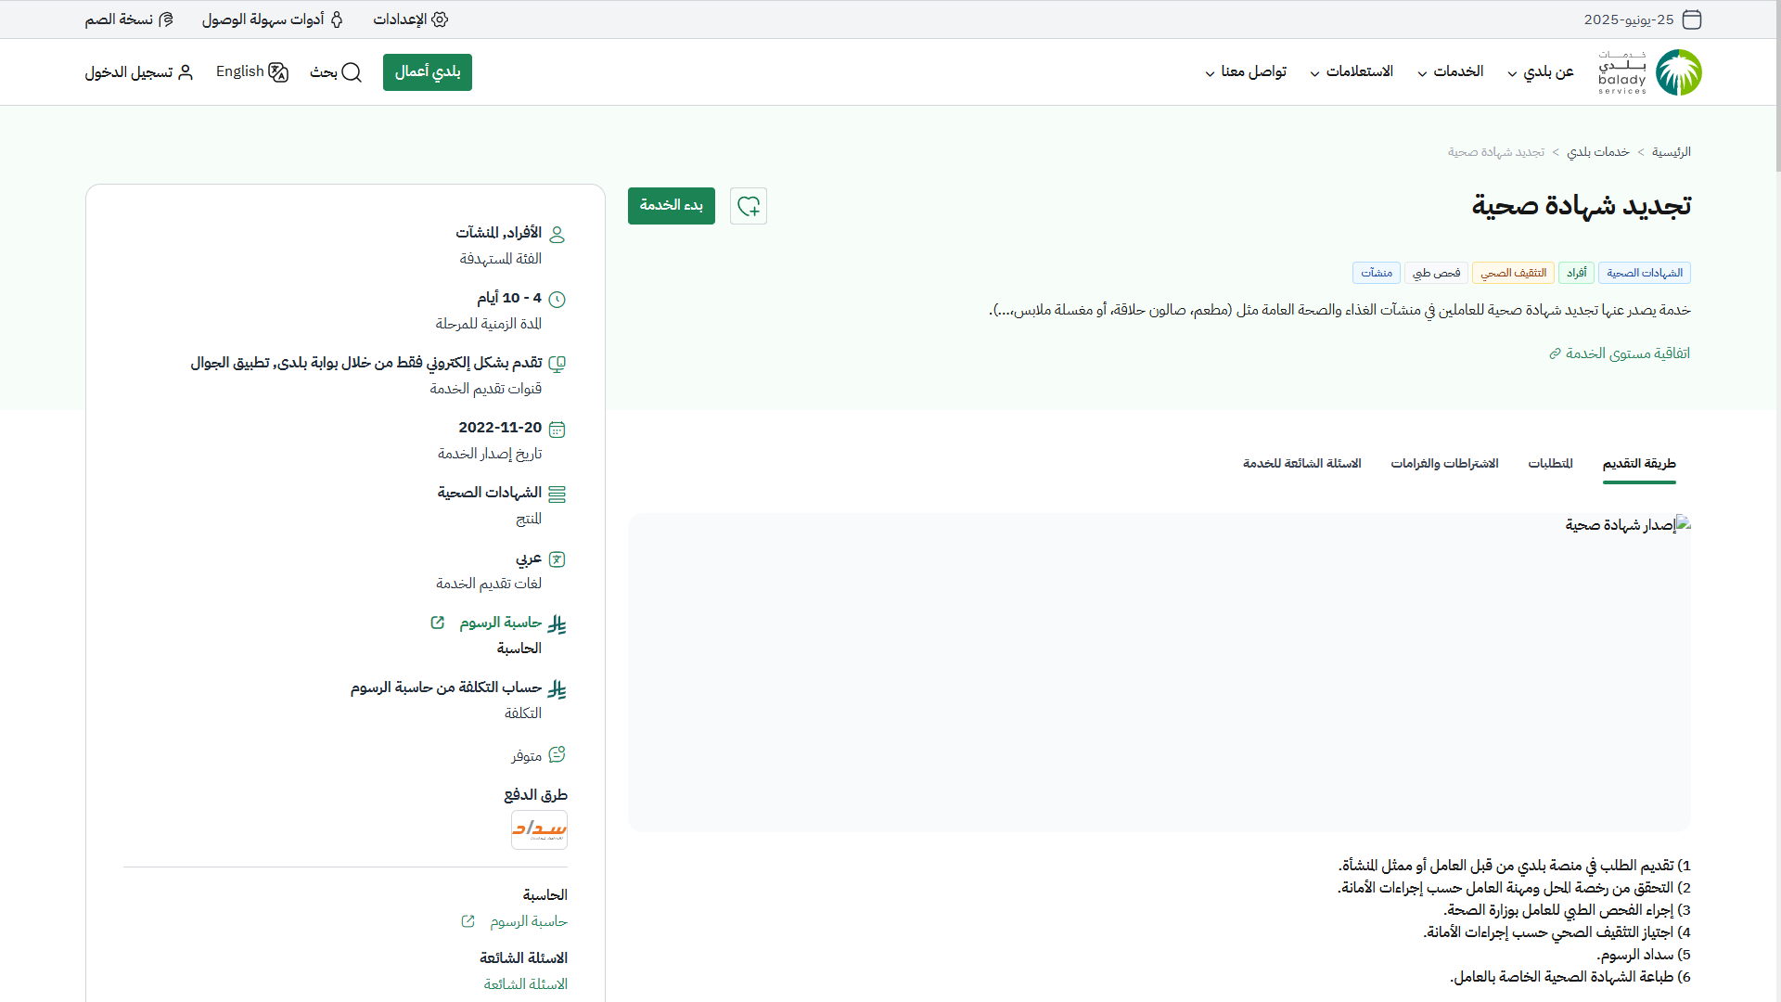Screen dimensions: 1781x1002
Task: Click the search magnifier icon
Action: 352,72
